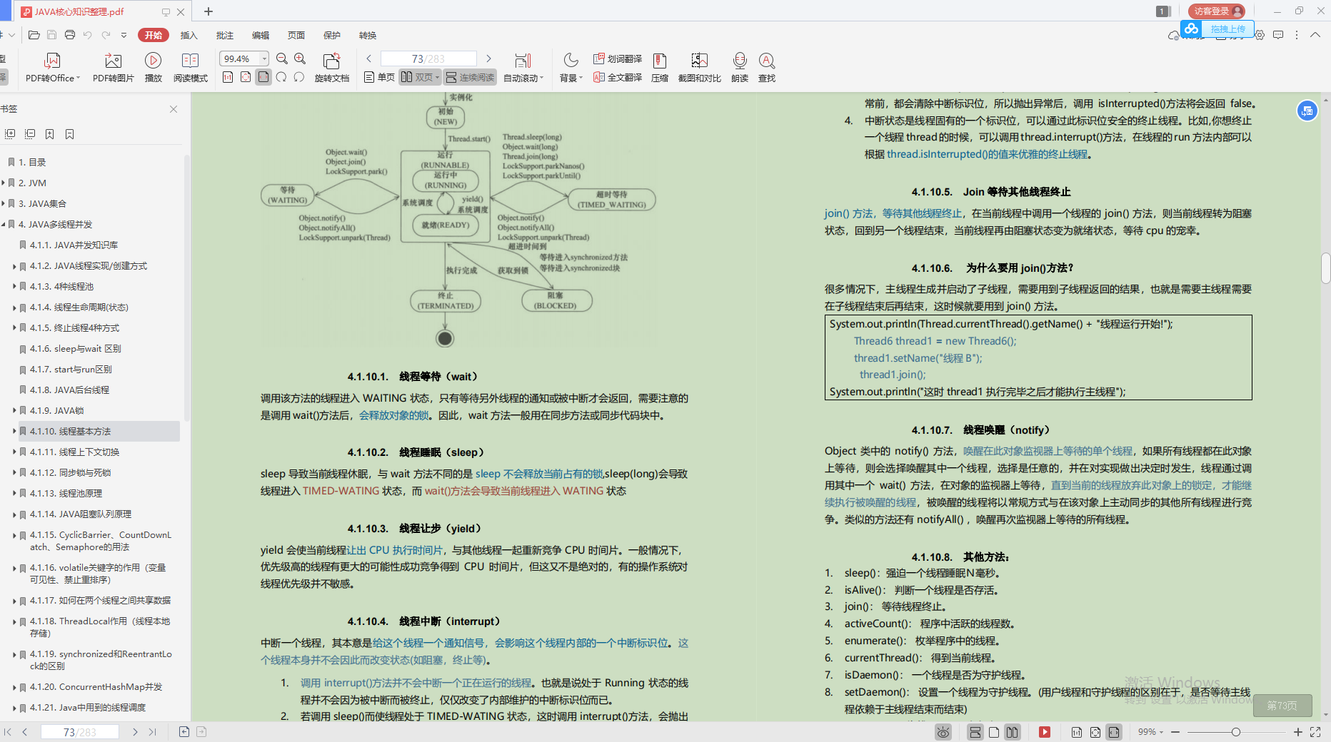Click the zoom out magnifier icon

point(282,59)
